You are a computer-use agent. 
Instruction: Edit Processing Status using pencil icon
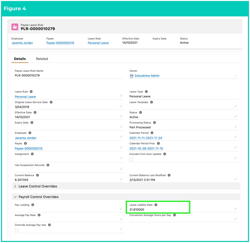pyautogui.click(x=235, y=127)
